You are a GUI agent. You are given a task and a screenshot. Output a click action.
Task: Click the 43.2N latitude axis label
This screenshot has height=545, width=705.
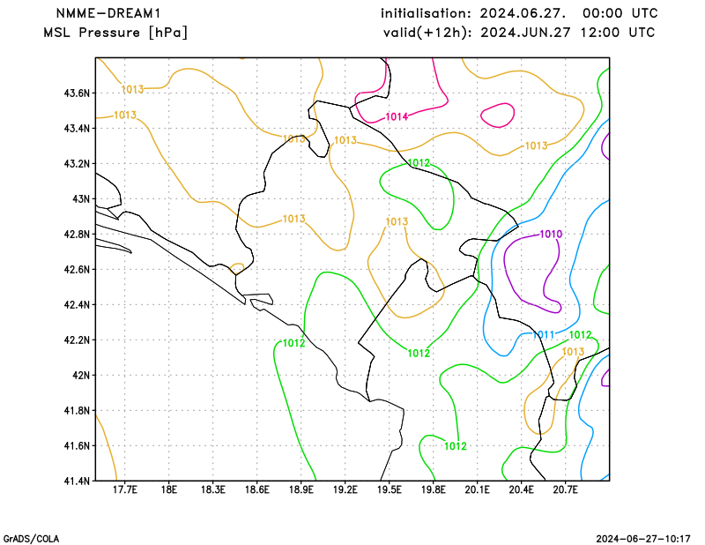point(77,163)
